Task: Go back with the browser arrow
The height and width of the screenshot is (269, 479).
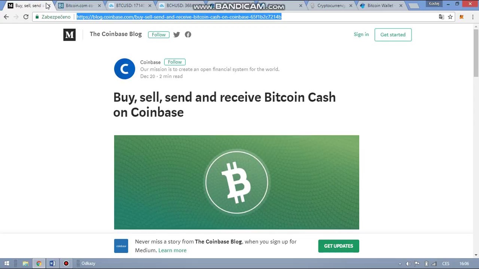Action: click(x=6, y=17)
